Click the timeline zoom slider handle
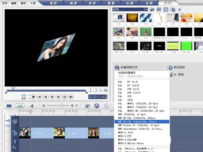 (x=62, y=106)
